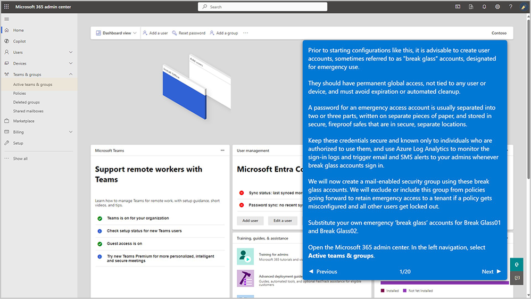Open the toolbar more actions ellipsis
Screen dimensions: 531x299
coord(245,33)
